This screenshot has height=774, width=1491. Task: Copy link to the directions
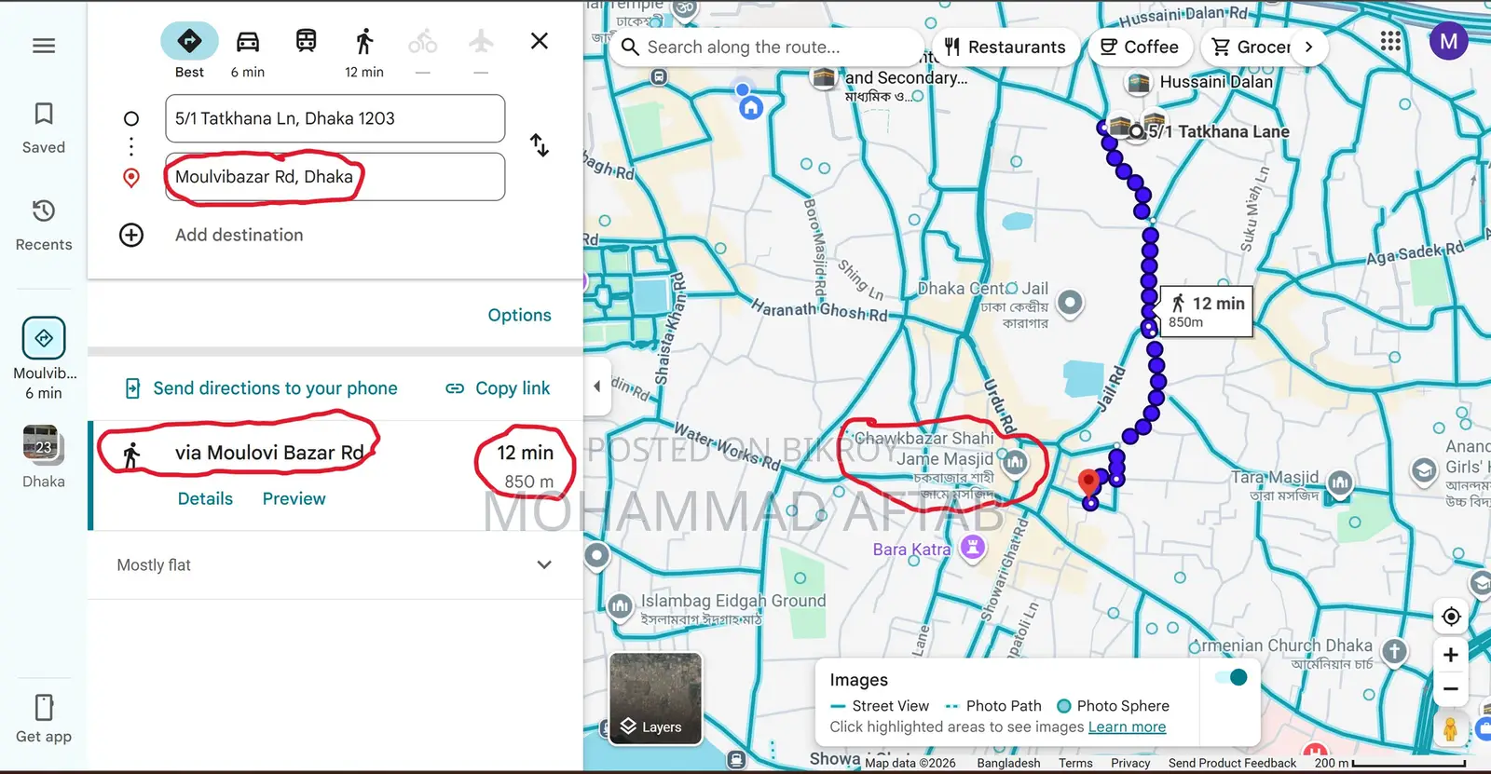tap(498, 388)
